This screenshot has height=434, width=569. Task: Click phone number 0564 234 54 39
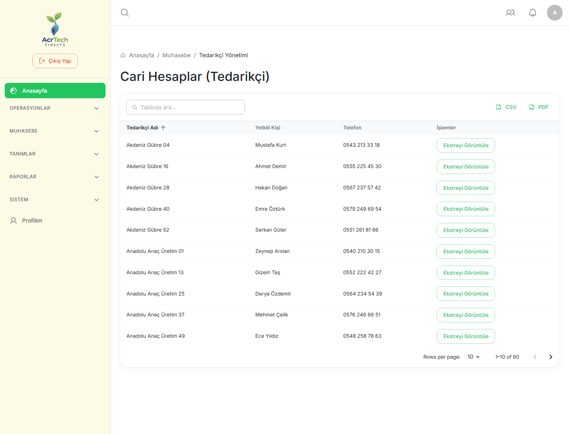pos(363,294)
